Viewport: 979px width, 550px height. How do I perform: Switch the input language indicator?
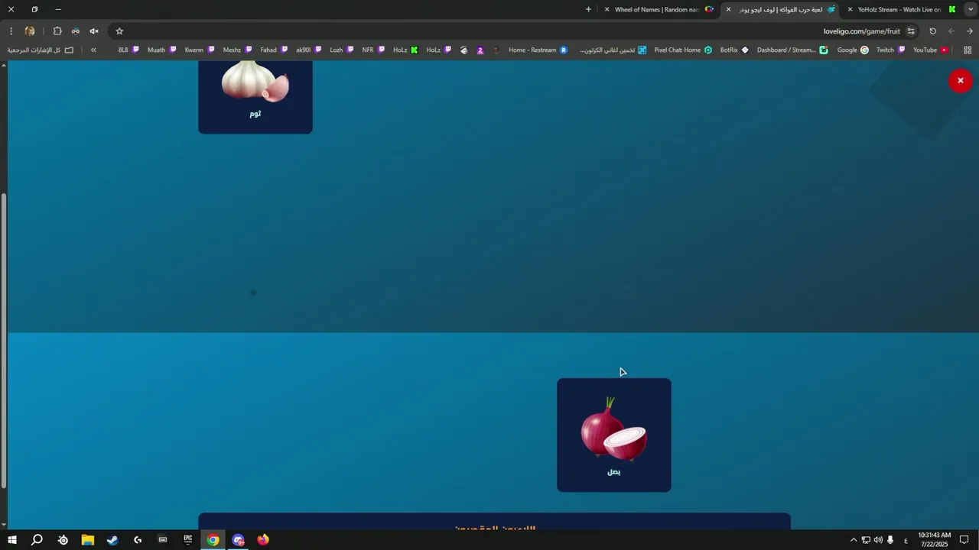coord(906,540)
